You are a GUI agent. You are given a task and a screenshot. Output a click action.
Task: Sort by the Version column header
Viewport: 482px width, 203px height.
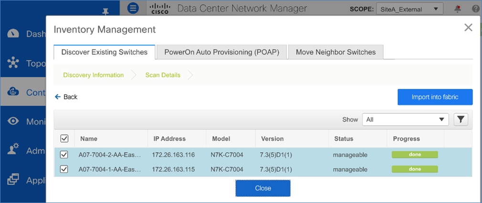(272, 139)
